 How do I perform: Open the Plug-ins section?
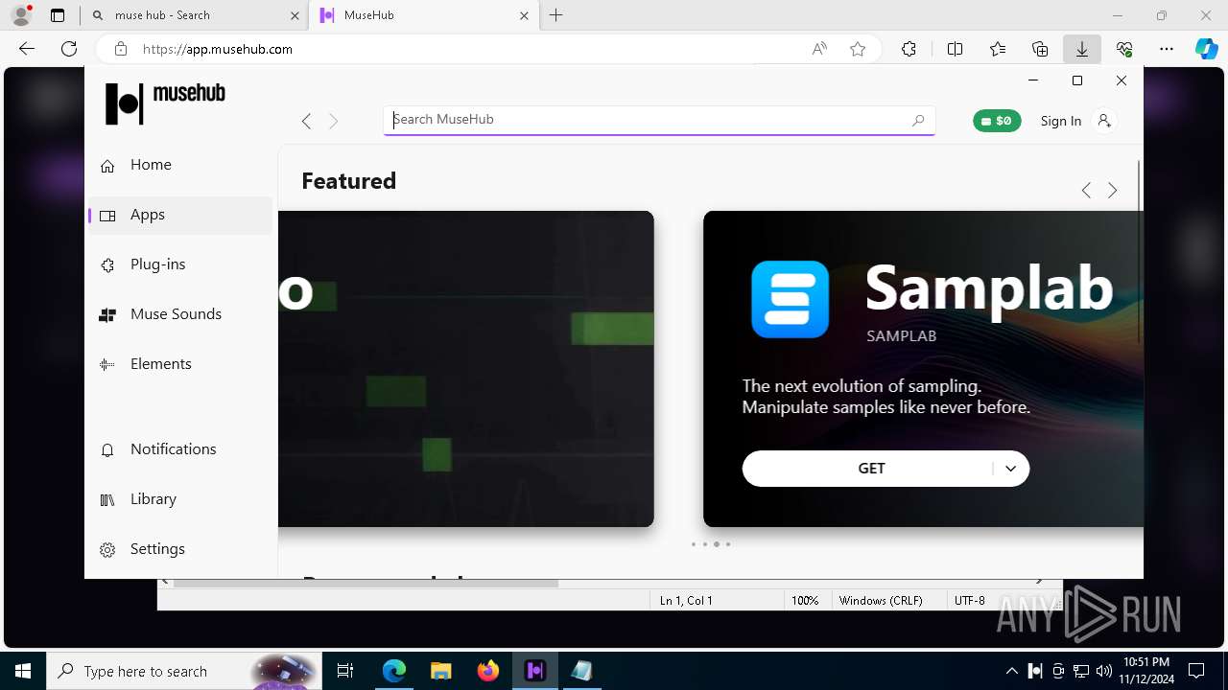pos(180,264)
